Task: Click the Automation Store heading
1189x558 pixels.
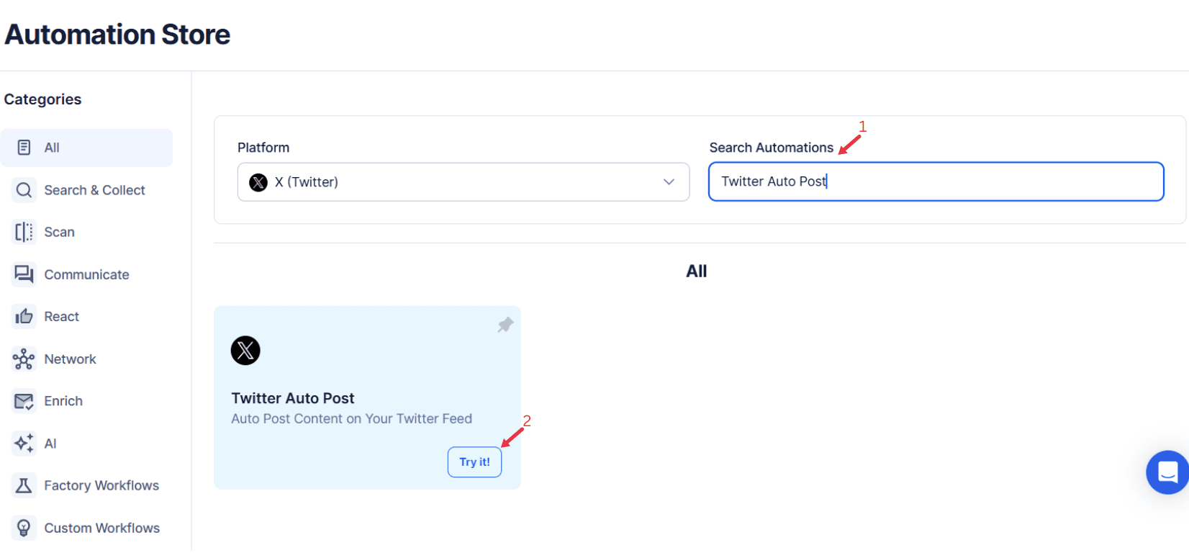Action: click(117, 34)
